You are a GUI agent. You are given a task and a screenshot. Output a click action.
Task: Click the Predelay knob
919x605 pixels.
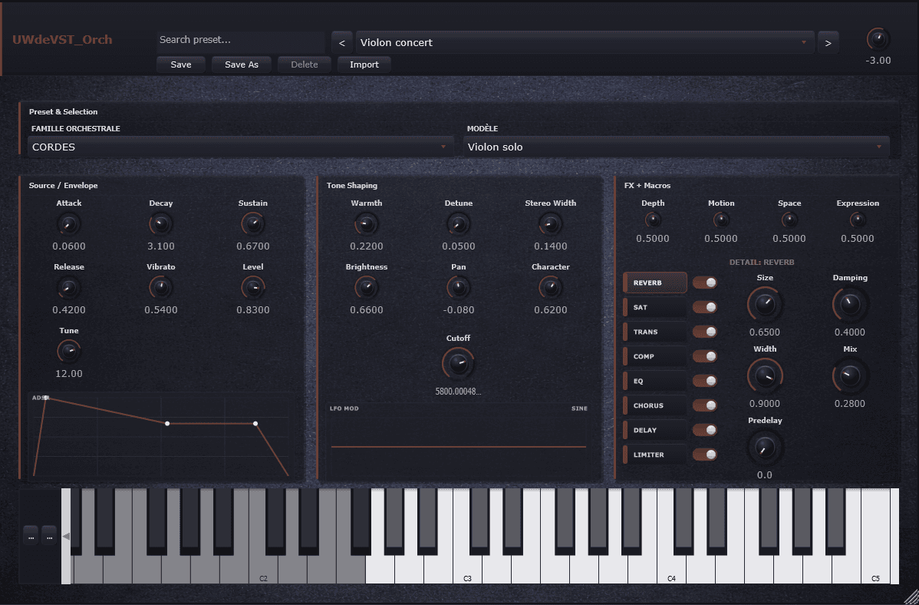(x=764, y=447)
